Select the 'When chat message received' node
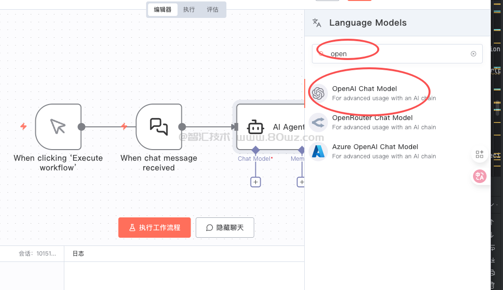This screenshot has height=290, width=503. 159,127
